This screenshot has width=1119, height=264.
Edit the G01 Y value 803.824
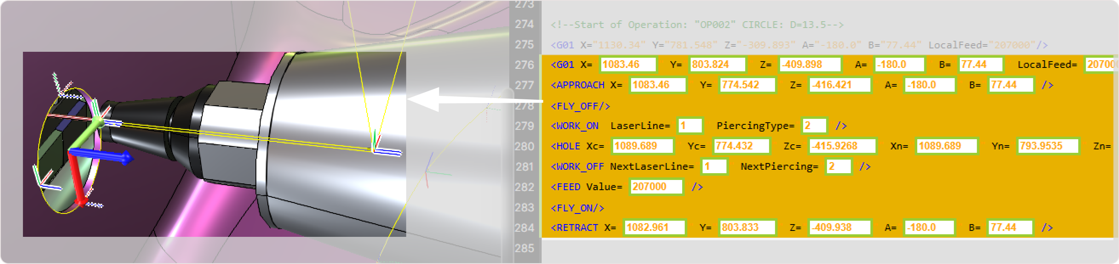[717, 65]
